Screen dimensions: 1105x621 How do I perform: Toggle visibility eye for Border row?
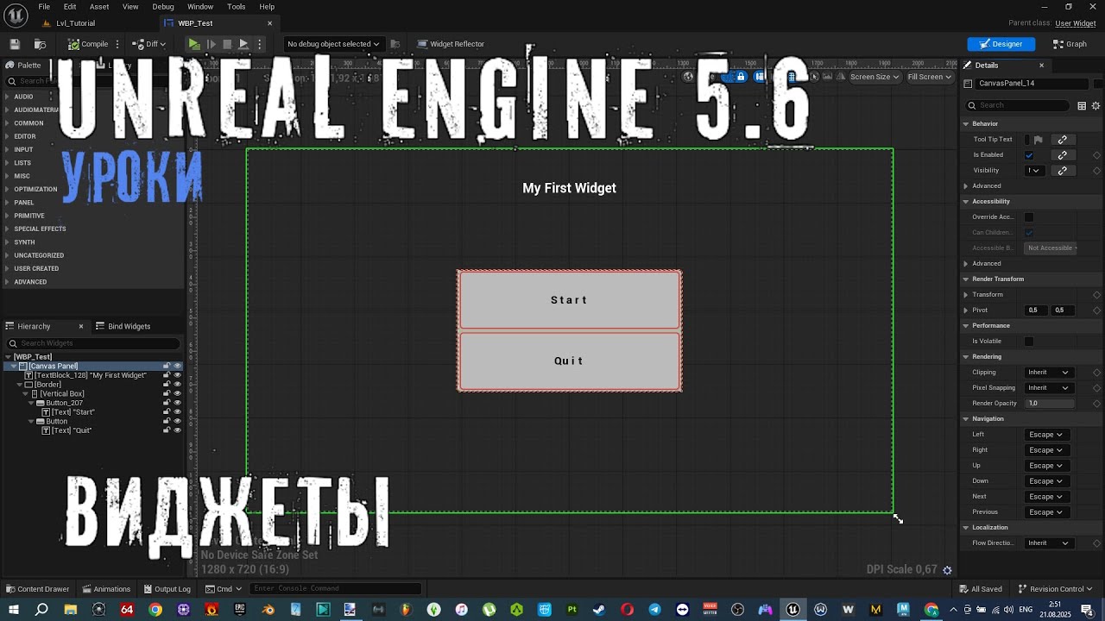tap(177, 384)
